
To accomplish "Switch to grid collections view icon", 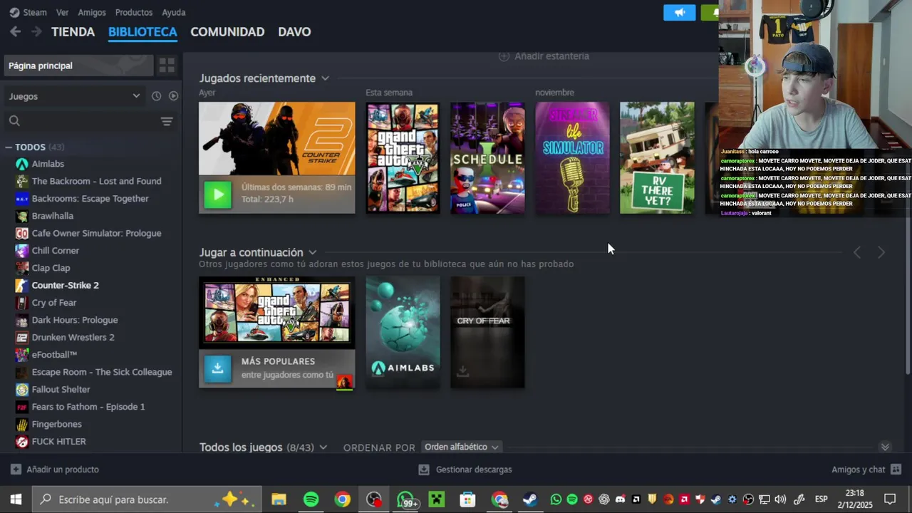I will [x=167, y=66].
